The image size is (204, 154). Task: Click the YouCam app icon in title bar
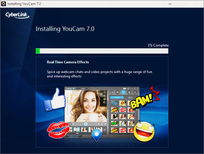pos(4,4)
